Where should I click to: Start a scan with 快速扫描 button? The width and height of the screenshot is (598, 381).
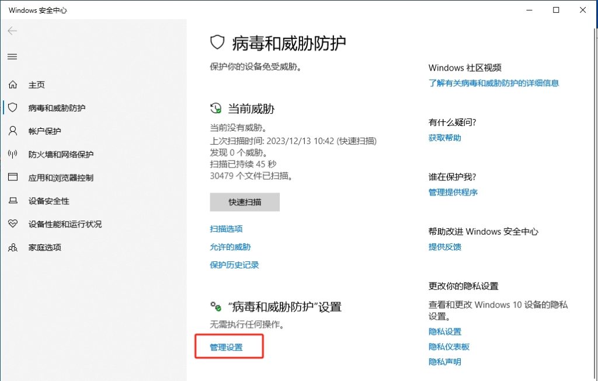tap(245, 202)
